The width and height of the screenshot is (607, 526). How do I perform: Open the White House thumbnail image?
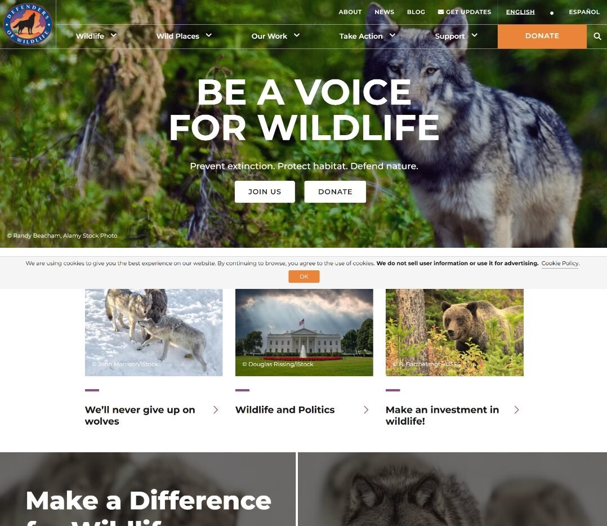point(304,332)
